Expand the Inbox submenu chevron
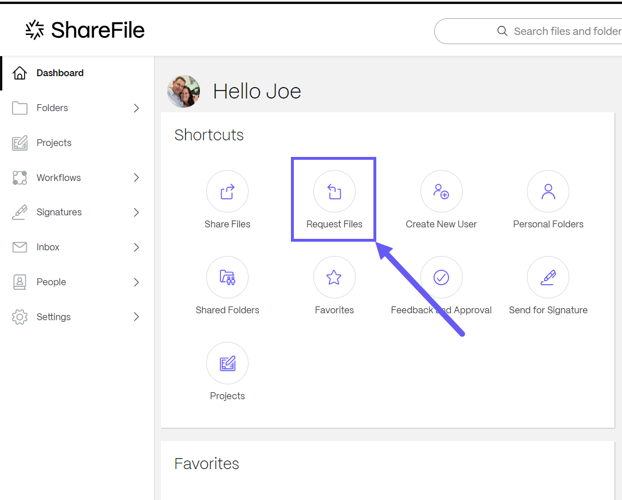The width and height of the screenshot is (622, 500). pyautogui.click(x=136, y=247)
